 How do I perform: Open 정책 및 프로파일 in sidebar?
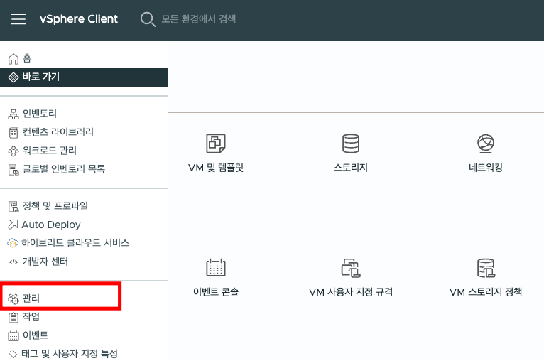tap(55, 206)
